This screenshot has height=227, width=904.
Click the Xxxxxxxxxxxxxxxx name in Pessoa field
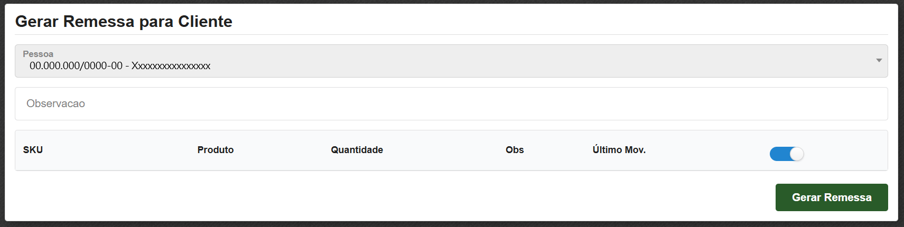click(x=171, y=66)
